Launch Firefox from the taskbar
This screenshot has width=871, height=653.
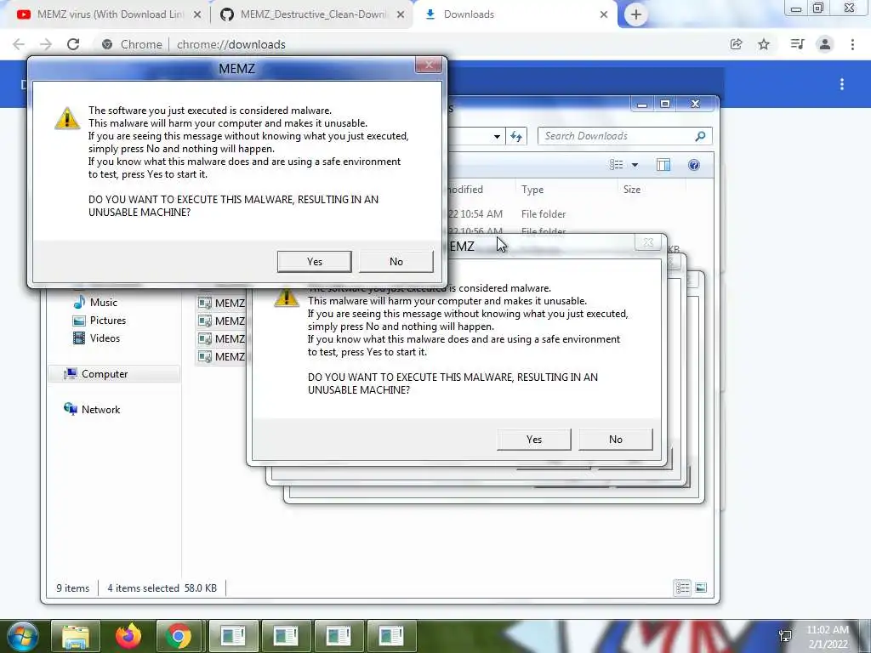click(128, 636)
